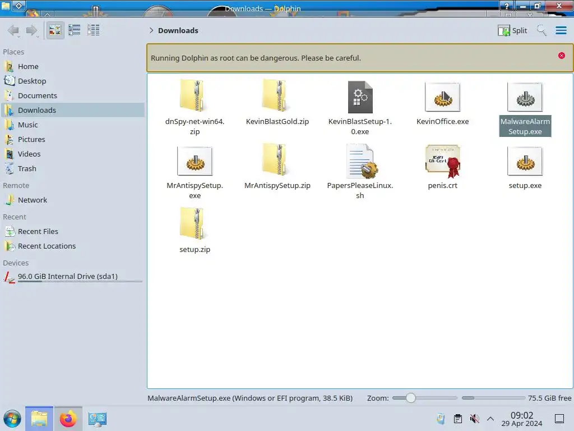This screenshot has width=574, height=431.
Task: Open Desktop in Places panel
Action: [x=72, y=81]
